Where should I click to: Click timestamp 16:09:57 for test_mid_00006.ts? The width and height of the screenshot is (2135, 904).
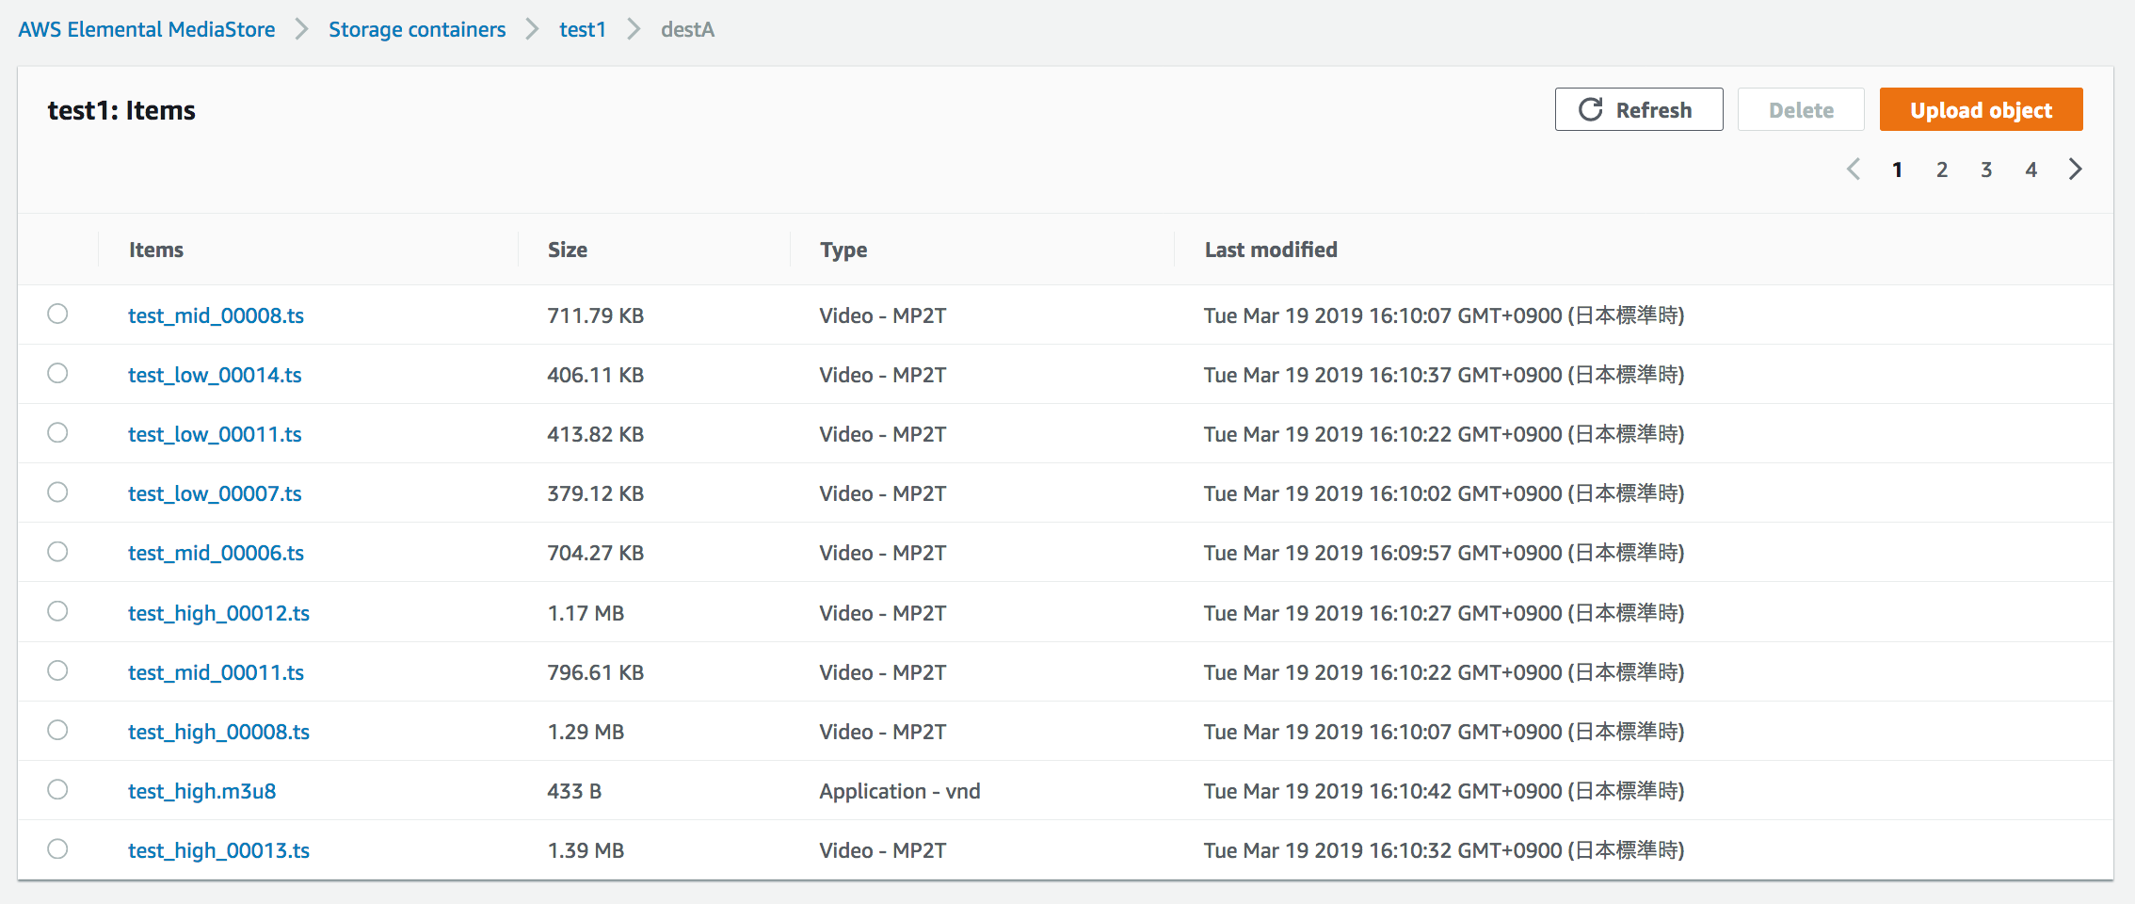click(x=1444, y=553)
